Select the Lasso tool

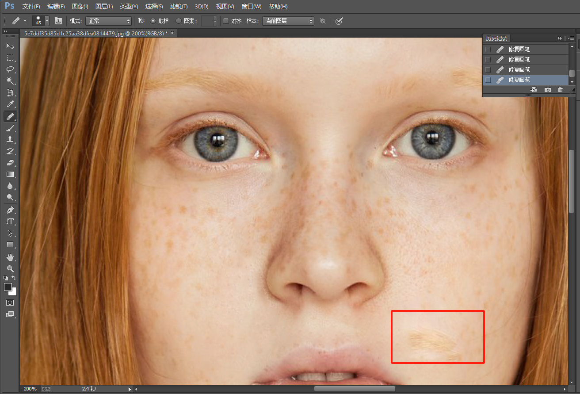(x=10, y=69)
